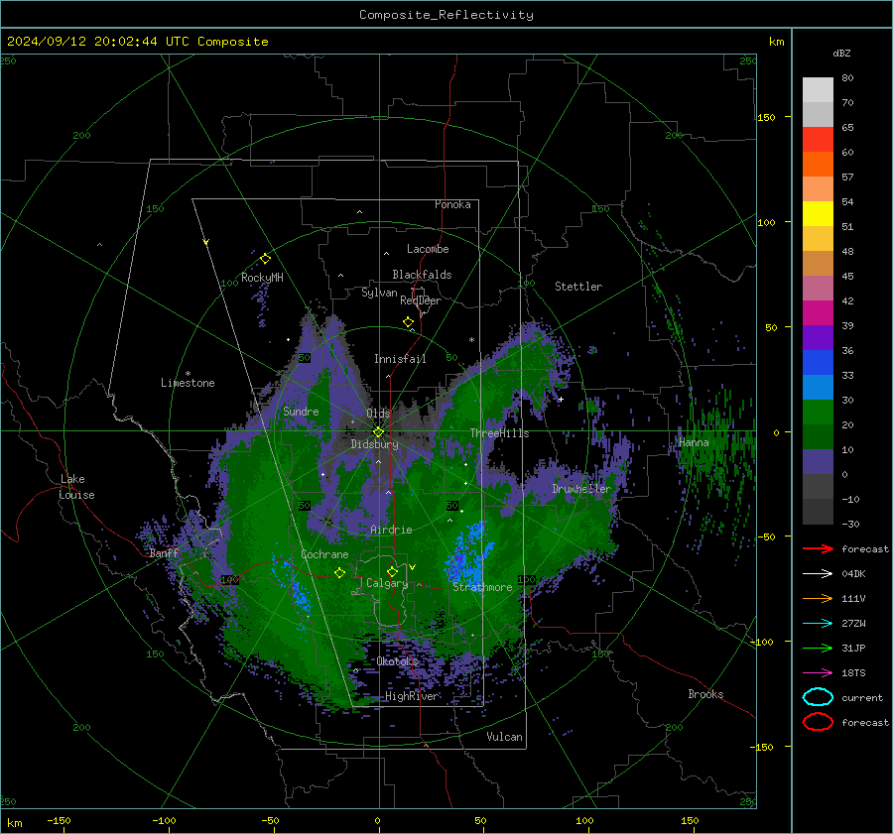Click the Hanna town label
This screenshot has width=893, height=834.
coord(694,442)
